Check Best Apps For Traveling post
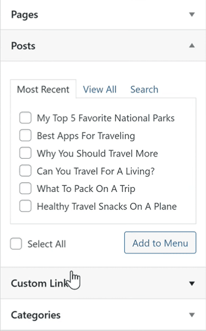This screenshot has height=331, width=206. click(25, 136)
